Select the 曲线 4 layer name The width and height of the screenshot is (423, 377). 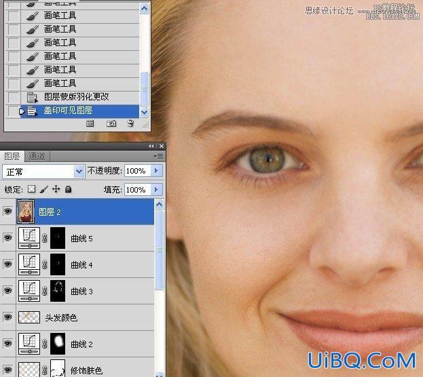pos(81,264)
